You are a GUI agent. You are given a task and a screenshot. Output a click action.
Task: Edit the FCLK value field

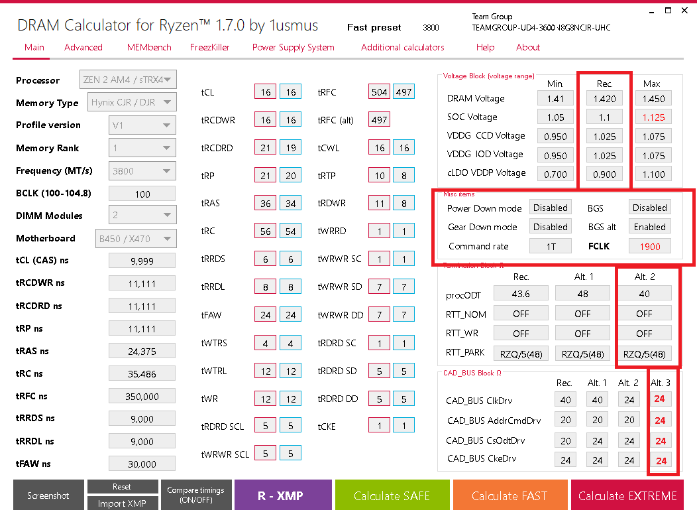[x=650, y=245]
